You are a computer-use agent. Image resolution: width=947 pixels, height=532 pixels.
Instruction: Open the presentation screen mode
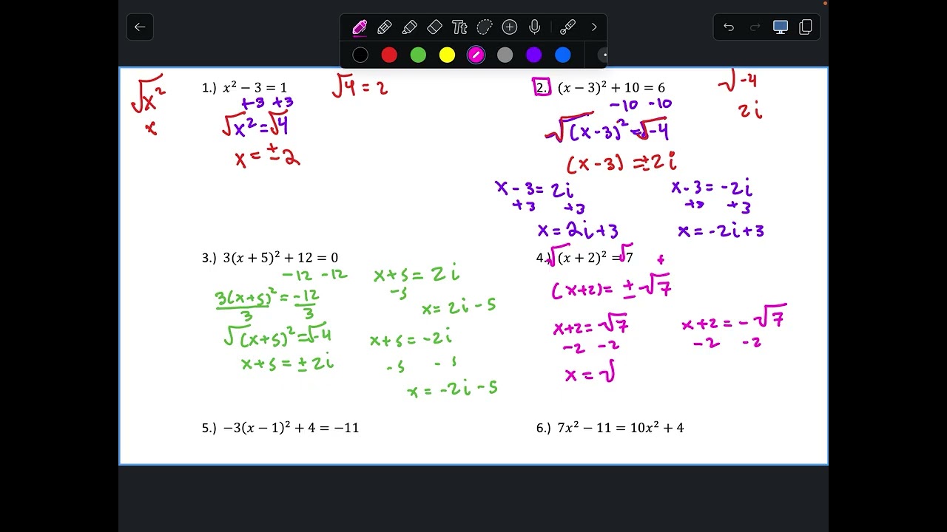[x=781, y=27]
